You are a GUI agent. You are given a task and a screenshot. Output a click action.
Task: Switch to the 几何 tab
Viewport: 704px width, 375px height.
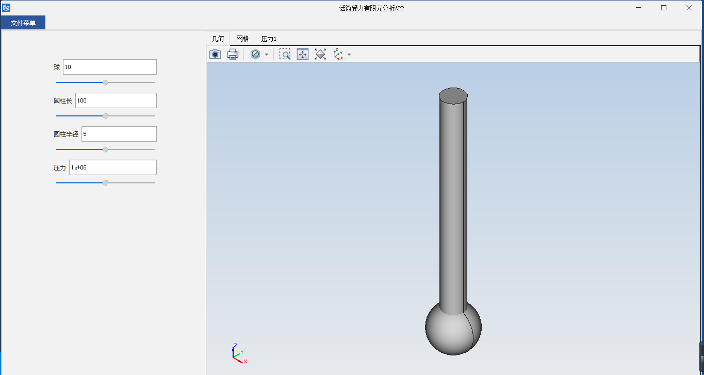[218, 39]
